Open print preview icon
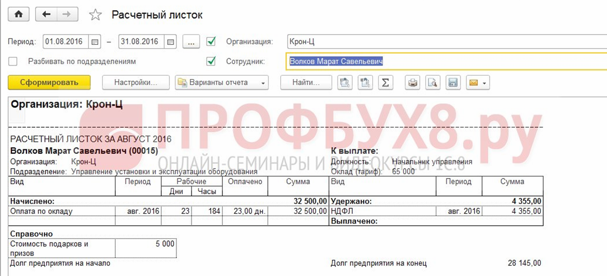Screen dimensions: 607x276 click(433, 82)
